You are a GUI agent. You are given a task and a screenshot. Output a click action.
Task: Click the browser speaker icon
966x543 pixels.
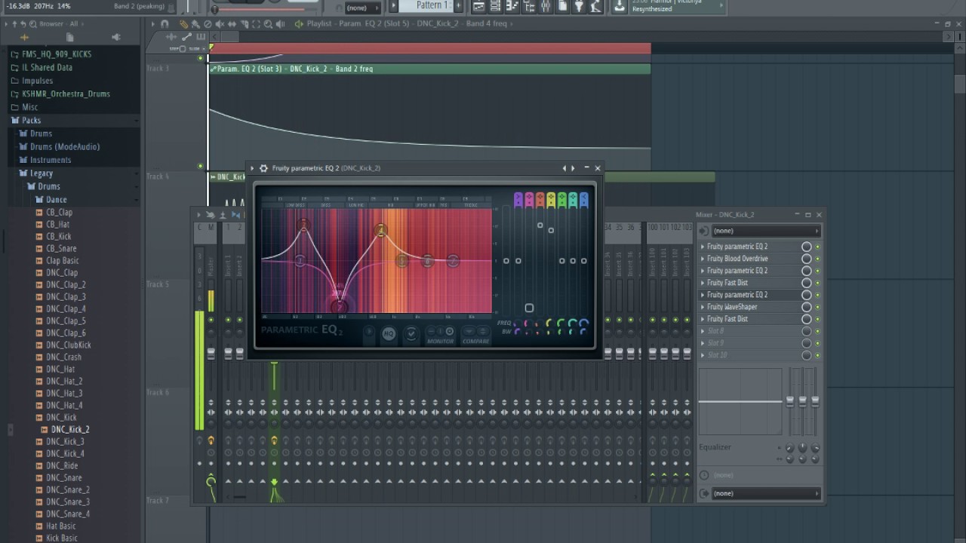pos(115,37)
